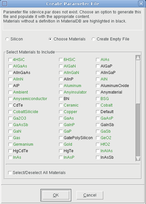
Task: Include Germanium material
Action: (x=10, y=144)
